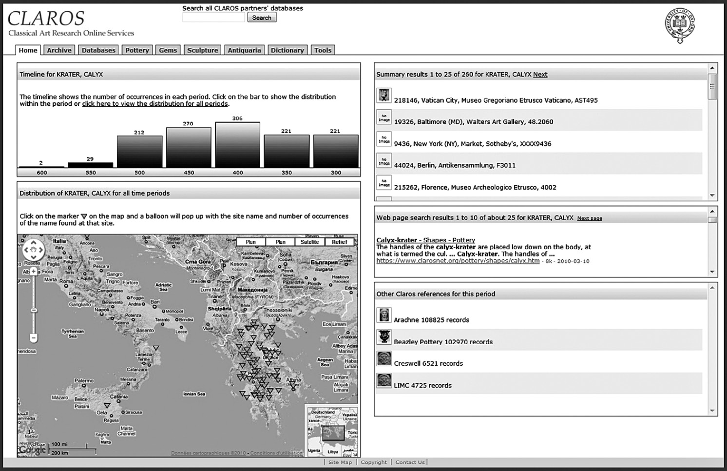Select the timeline bar for period 550
The width and height of the screenshot is (727, 471).
tap(91, 165)
